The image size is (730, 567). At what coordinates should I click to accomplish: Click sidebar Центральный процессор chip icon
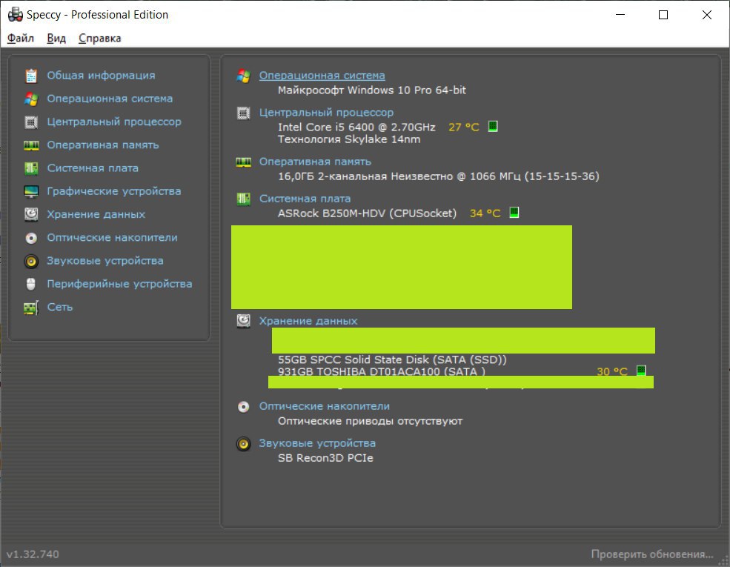31,122
